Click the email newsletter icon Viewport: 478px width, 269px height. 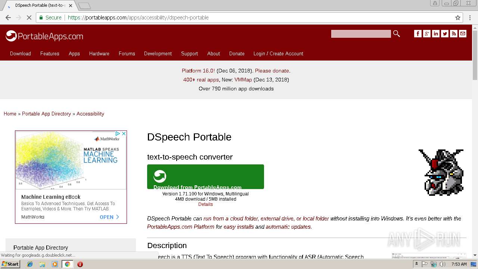(x=463, y=34)
